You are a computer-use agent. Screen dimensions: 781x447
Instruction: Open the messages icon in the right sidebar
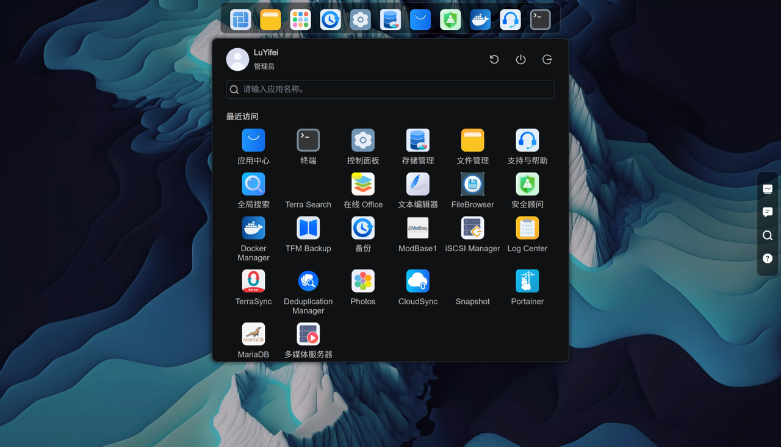(x=768, y=212)
